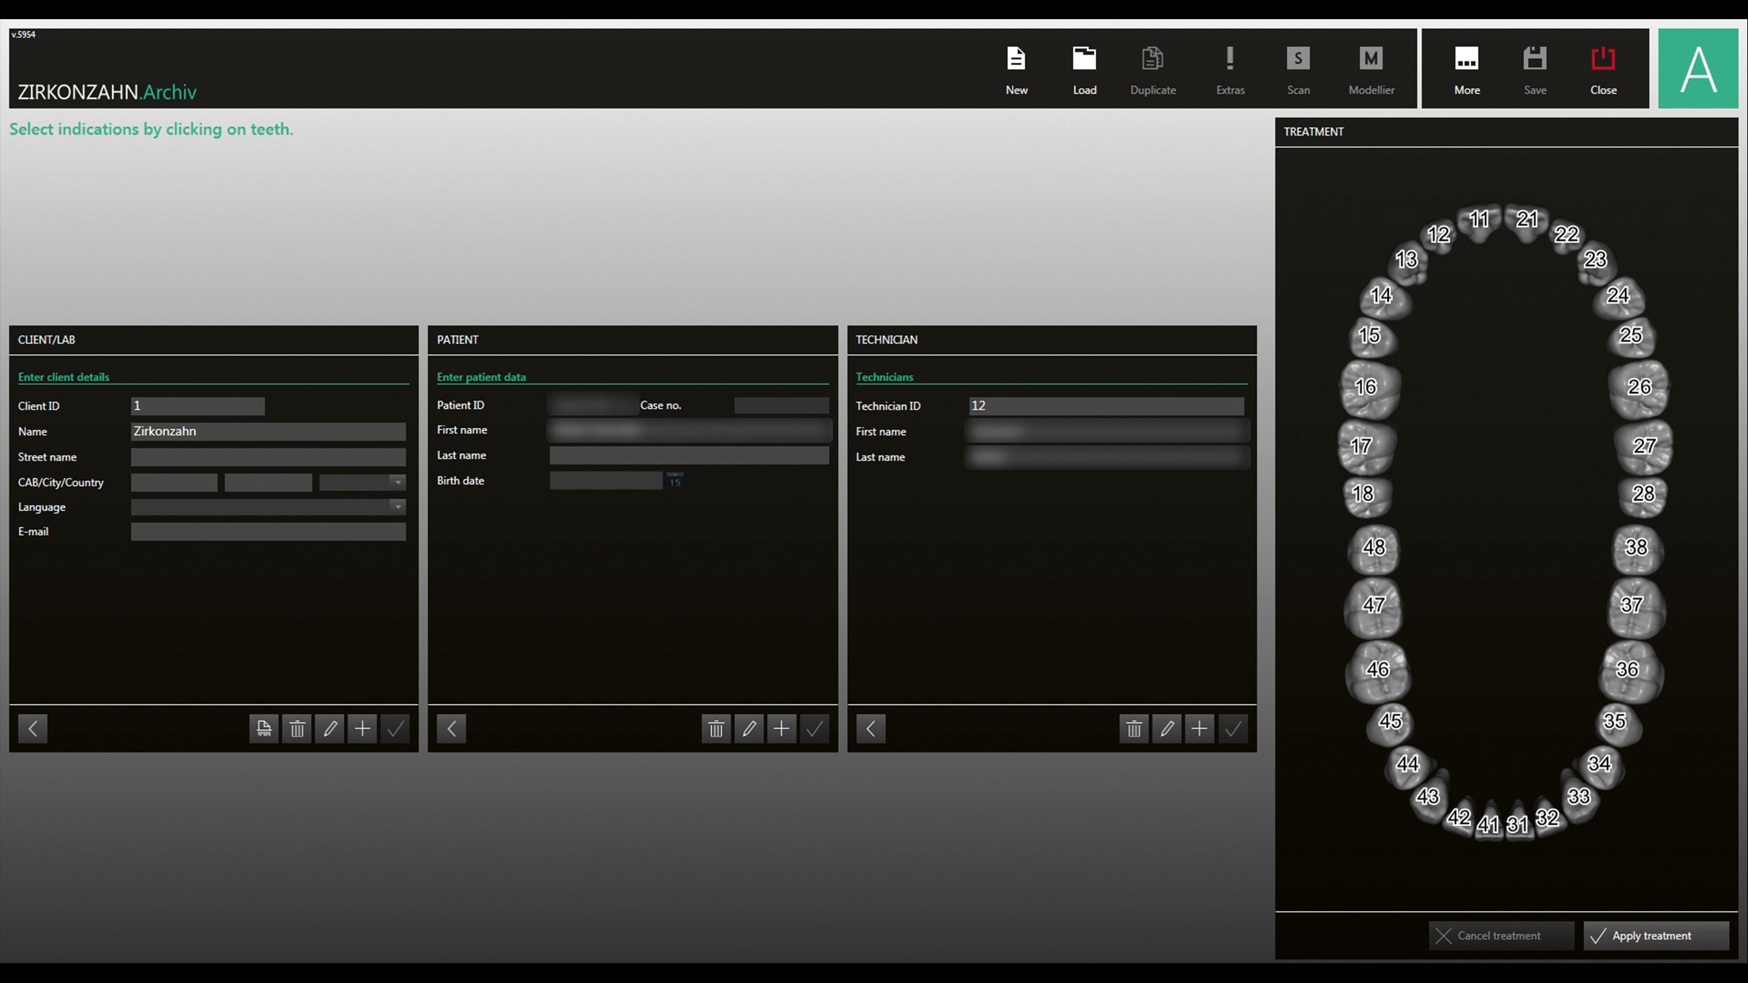Delete client using trash icon in Client/Lab
1748x983 pixels.
coord(297,729)
